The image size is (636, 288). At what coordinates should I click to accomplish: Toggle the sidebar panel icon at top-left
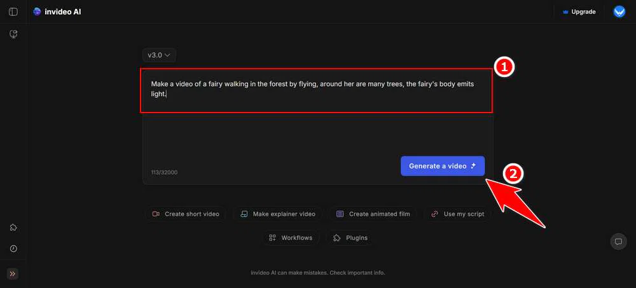tap(13, 11)
